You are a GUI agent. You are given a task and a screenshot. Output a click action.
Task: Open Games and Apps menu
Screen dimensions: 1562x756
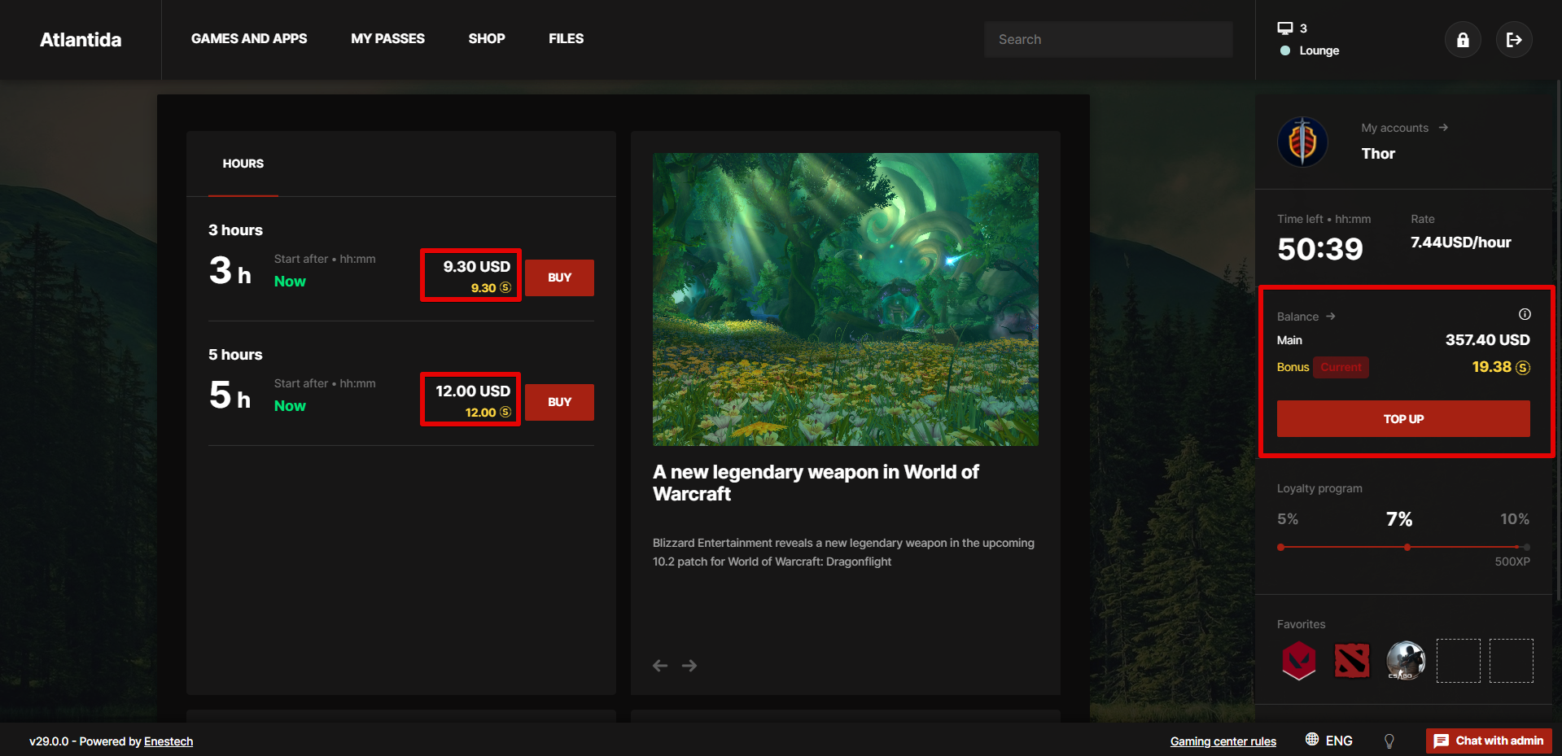click(249, 38)
